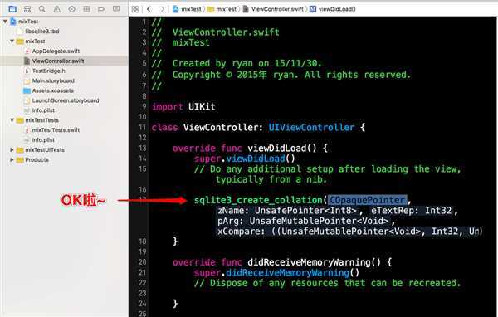Click import UIKit line
Viewport: 498px width, 317px height.
click(183, 106)
